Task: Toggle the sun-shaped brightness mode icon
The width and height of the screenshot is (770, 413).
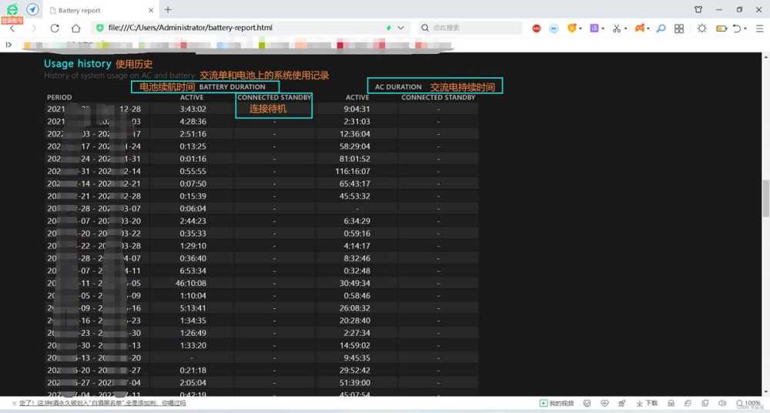Action: pos(701,28)
